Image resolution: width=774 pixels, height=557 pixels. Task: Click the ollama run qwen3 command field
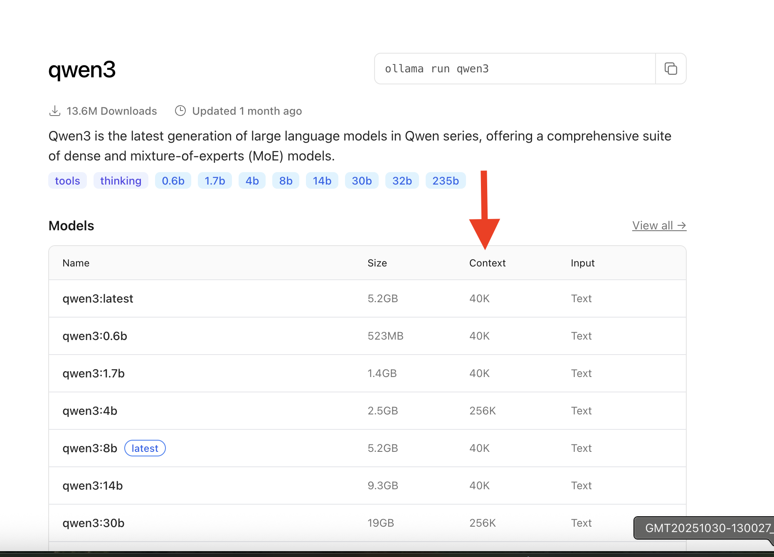[515, 69]
